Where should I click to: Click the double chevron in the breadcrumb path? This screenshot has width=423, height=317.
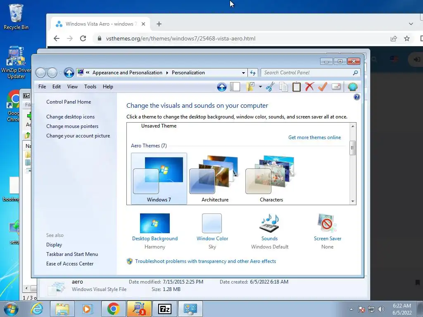(88, 73)
